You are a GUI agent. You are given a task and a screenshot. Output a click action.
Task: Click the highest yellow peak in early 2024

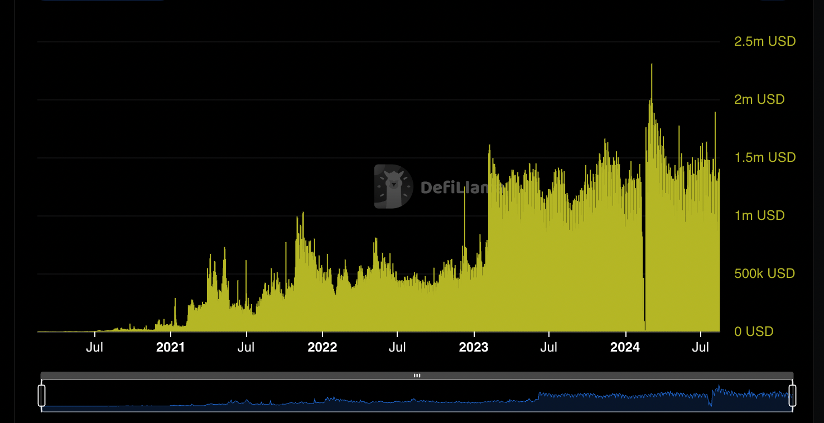click(651, 66)
